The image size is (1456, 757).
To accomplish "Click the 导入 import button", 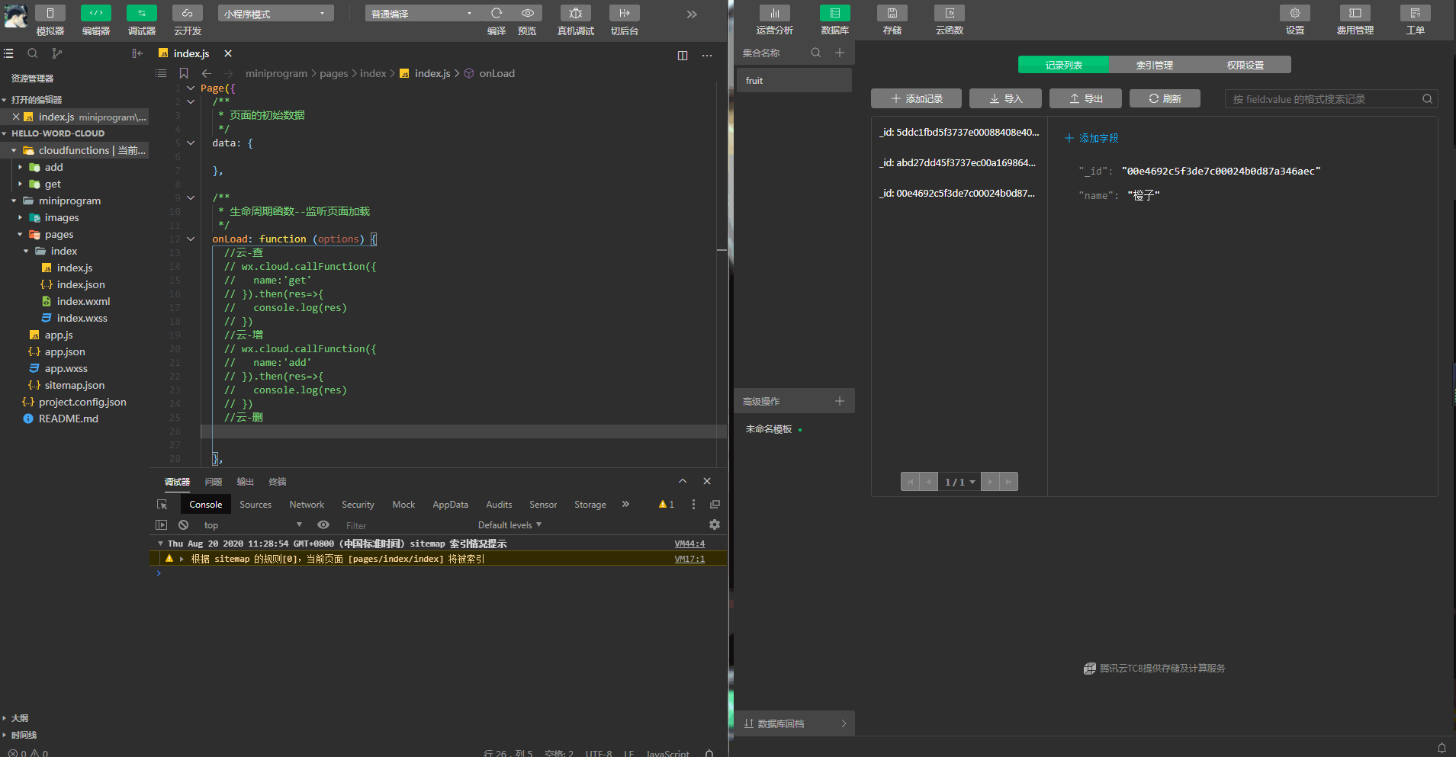I will click(x=1005, y=98).
